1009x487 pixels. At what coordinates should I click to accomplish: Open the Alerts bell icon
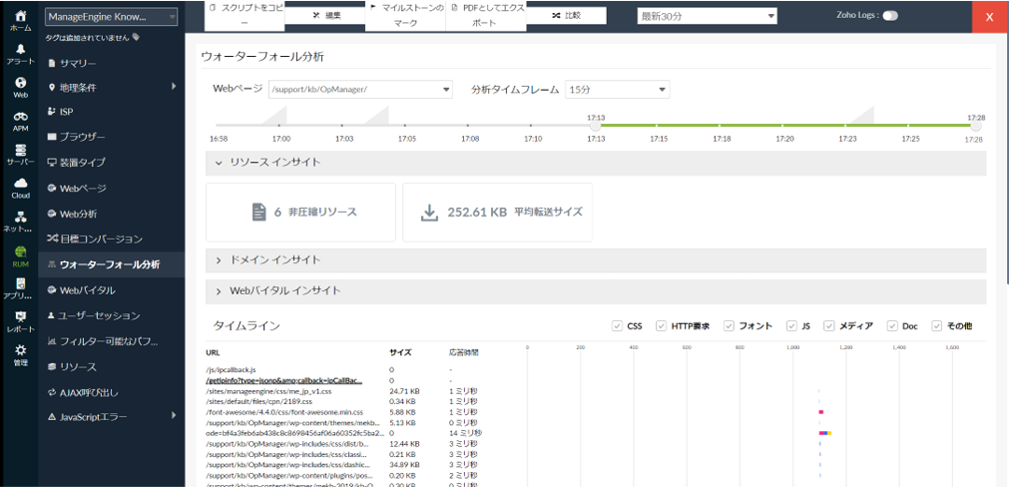tap(21, 49)
